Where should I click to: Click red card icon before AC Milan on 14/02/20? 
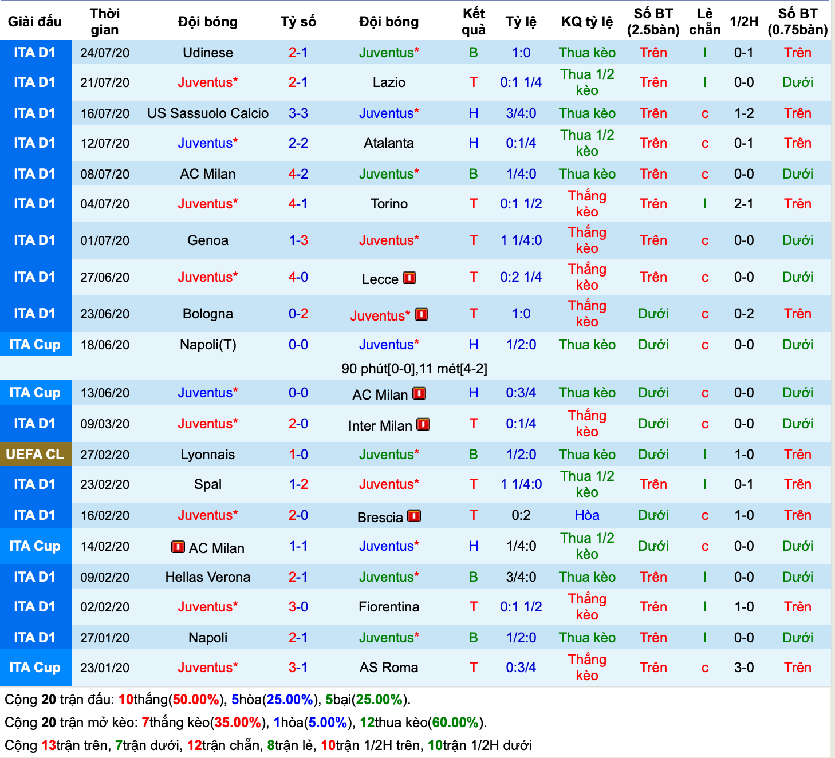tap(178, 547)
